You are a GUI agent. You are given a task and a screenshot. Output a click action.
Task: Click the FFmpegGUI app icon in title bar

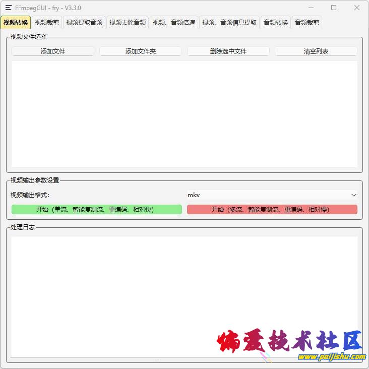9,8
